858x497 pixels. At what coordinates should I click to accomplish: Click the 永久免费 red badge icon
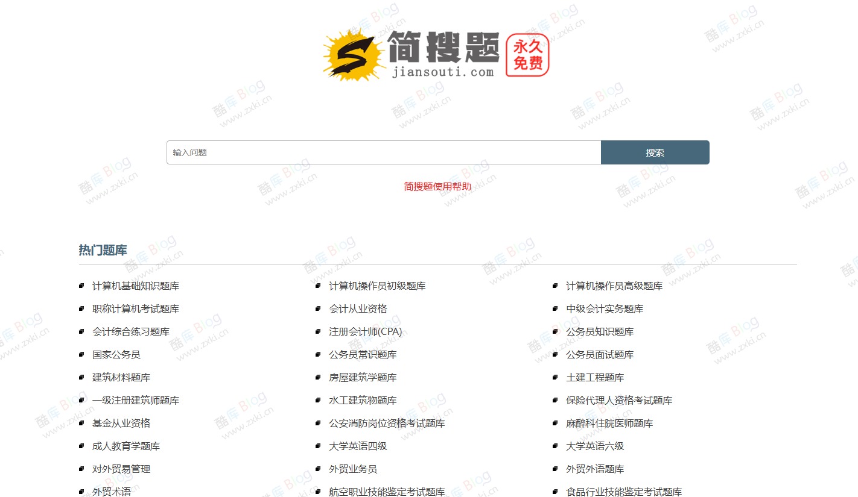click(x=527, y=55)
